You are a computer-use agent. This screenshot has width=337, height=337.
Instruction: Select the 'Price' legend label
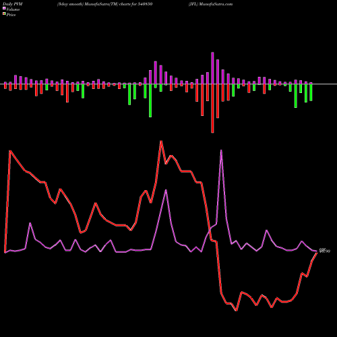tap(11, 15)
